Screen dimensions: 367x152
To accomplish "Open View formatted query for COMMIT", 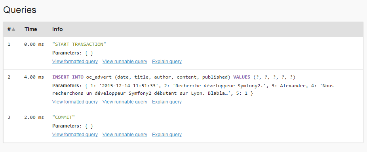I will [75, 135].
